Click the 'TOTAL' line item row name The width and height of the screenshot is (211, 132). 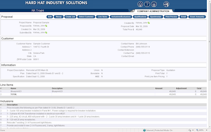pyautogui.click(x=14, y=94)
